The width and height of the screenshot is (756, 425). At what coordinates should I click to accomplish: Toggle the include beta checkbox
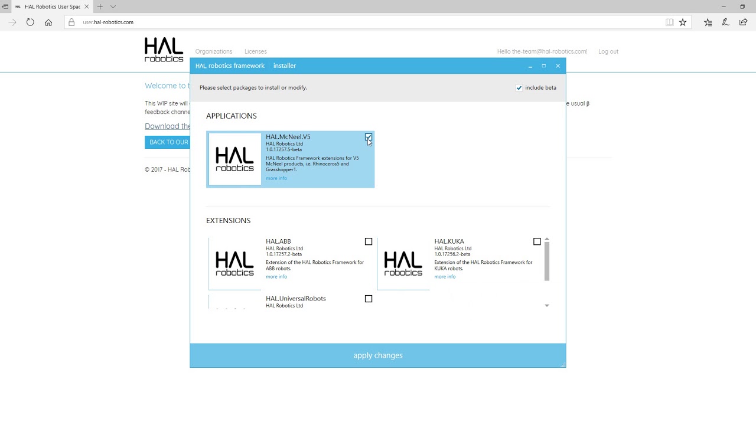click(519, 88)
